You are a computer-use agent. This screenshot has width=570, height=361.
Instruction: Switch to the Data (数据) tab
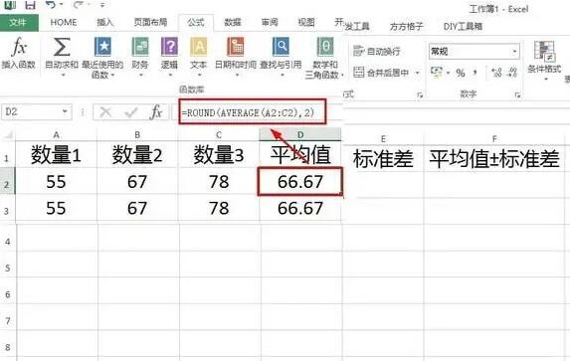click(x=233, y=23)
